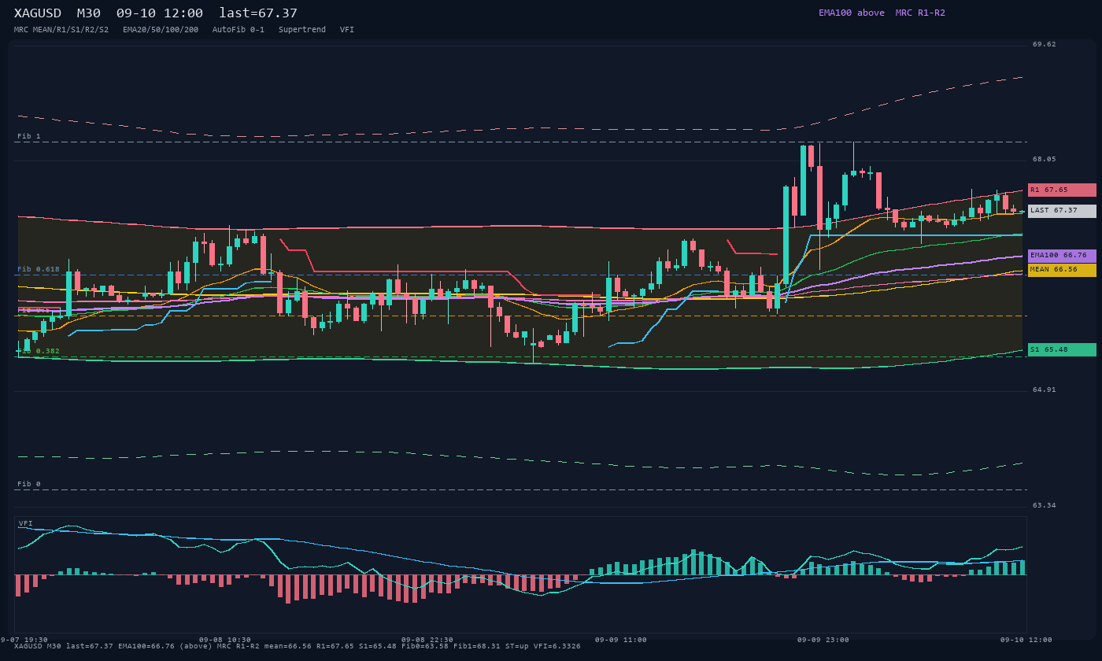The image size is (1102, 661).
Task: Click the S1 65.48 price label
Action: point(1062,349)
